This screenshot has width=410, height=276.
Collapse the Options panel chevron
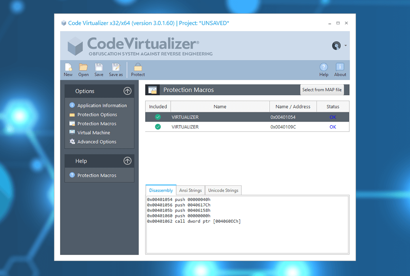(x=127, y=91)
